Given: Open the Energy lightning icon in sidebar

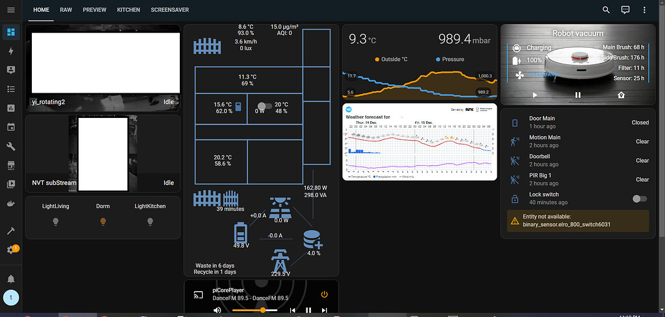Looking at the screenshot, I should point(11,51).
